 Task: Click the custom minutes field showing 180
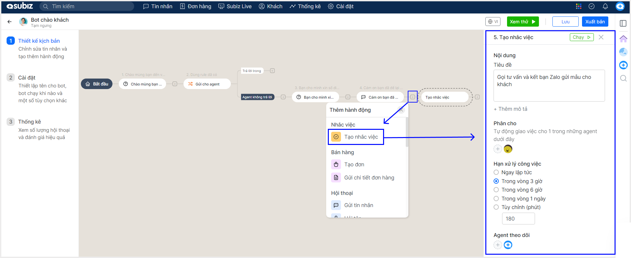coord(518,219)
